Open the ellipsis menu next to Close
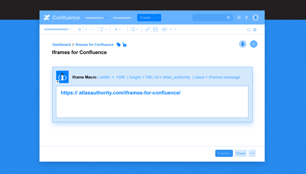 pyautogui.click(x=252, y=153)
